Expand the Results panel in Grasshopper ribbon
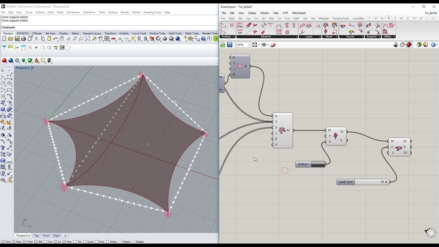The width and height of the screenshot is (439, 247). click(362, 36)
